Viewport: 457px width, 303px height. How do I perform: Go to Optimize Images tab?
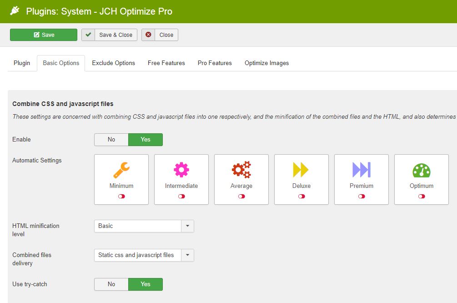point(266,63)
